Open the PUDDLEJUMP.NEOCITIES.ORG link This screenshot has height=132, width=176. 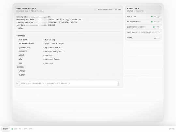(x=110, y=10)
